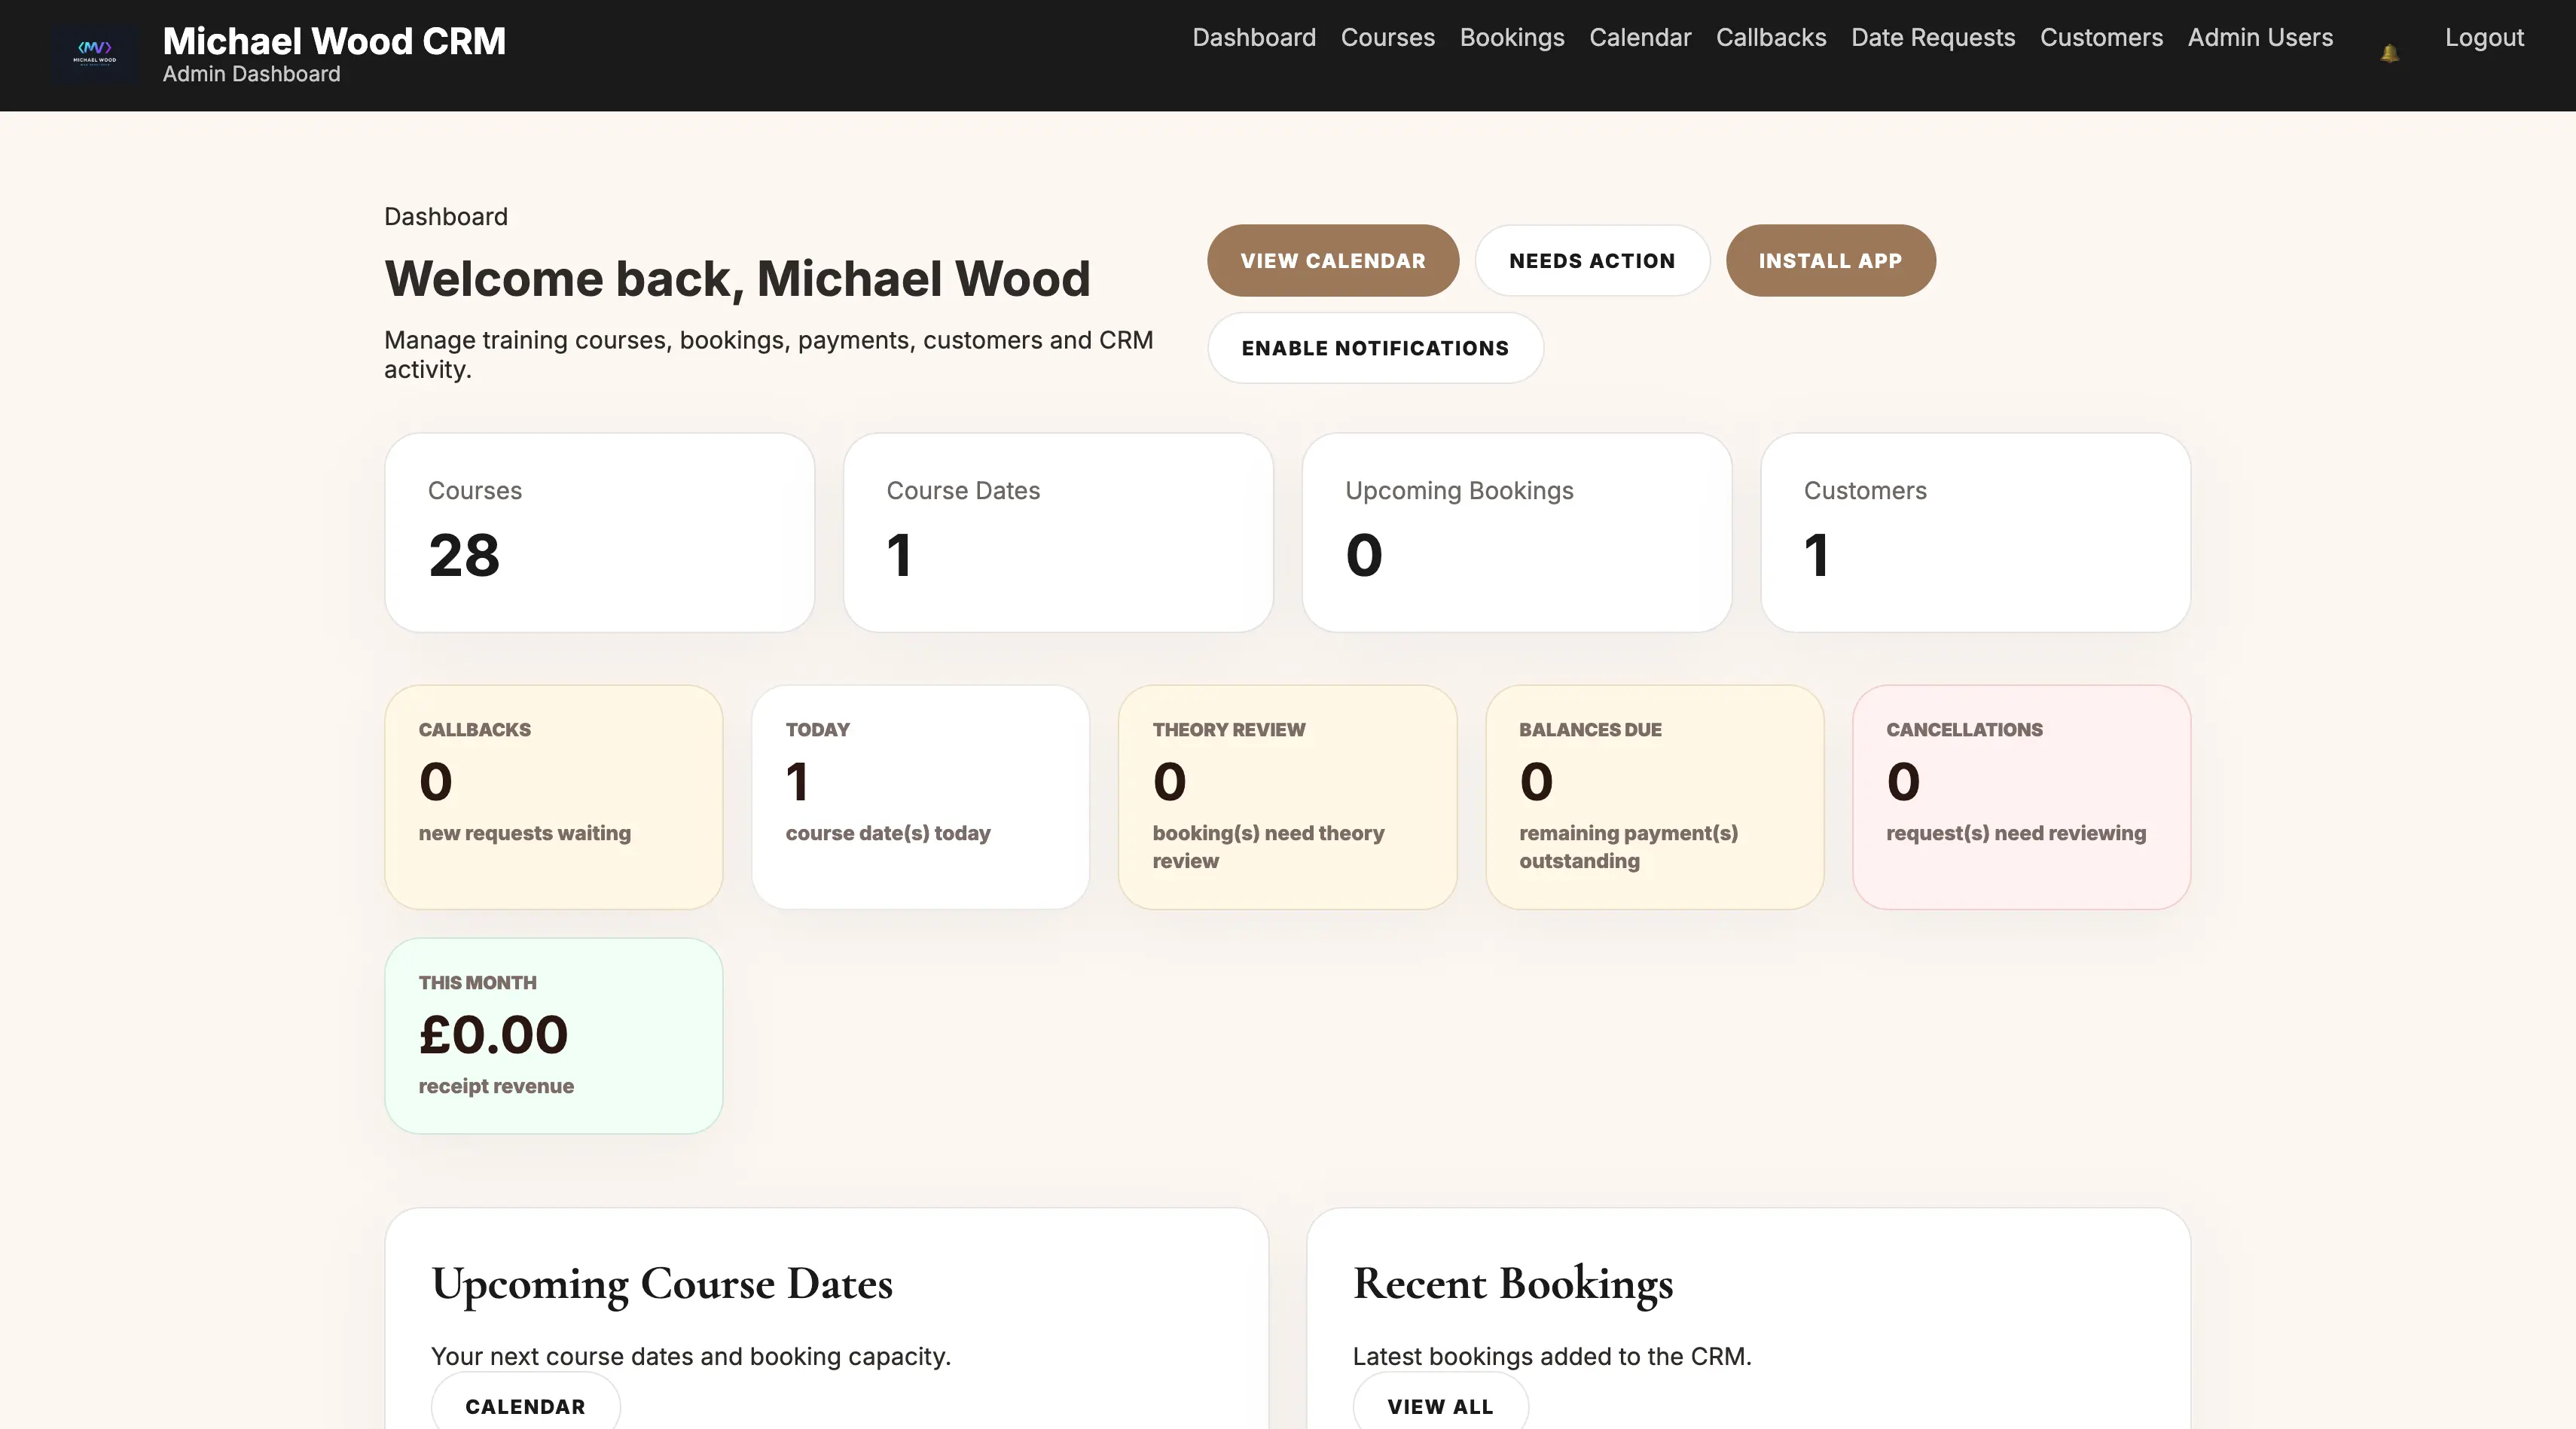Click Enable Notifications button
Viewport: 2576px width, 1429px height.
[x=1375, y=348]
